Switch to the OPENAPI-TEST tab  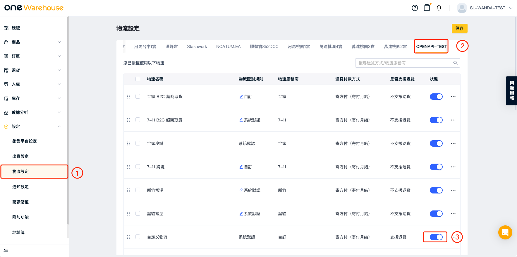431,47
